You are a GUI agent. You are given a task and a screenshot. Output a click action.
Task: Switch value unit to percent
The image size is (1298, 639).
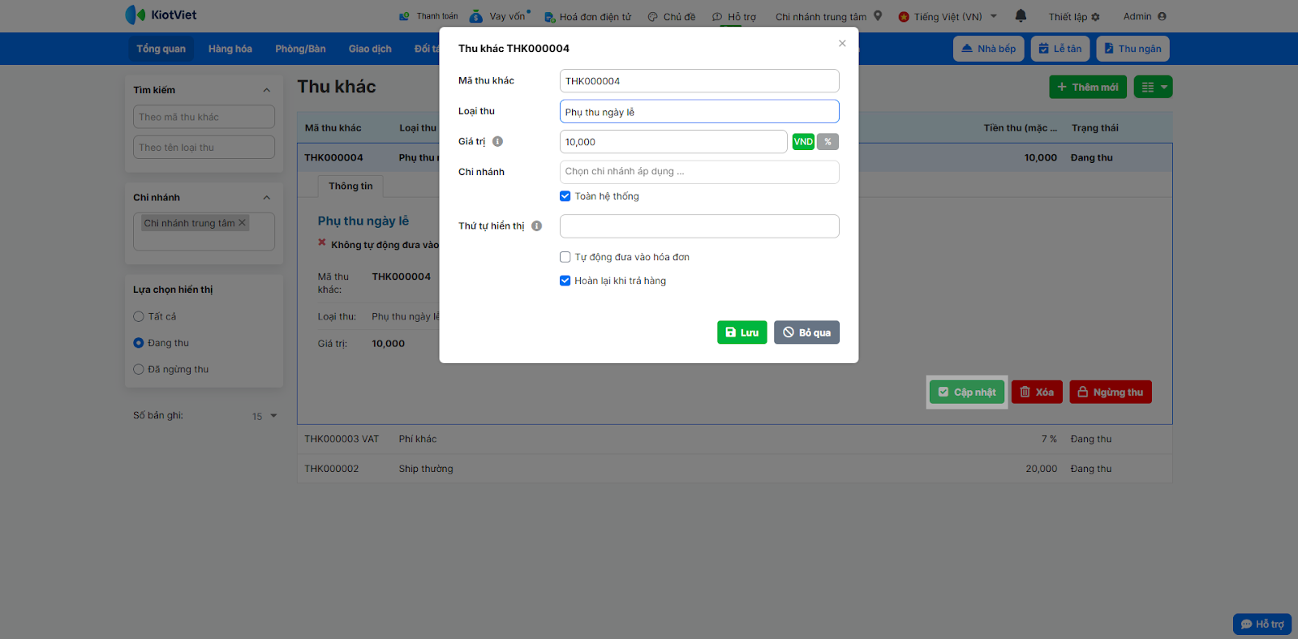(x=827, y=142)
